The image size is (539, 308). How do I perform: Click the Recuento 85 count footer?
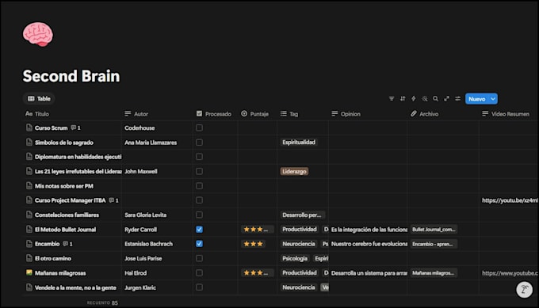pyautogui.click(x=102, y=302)
